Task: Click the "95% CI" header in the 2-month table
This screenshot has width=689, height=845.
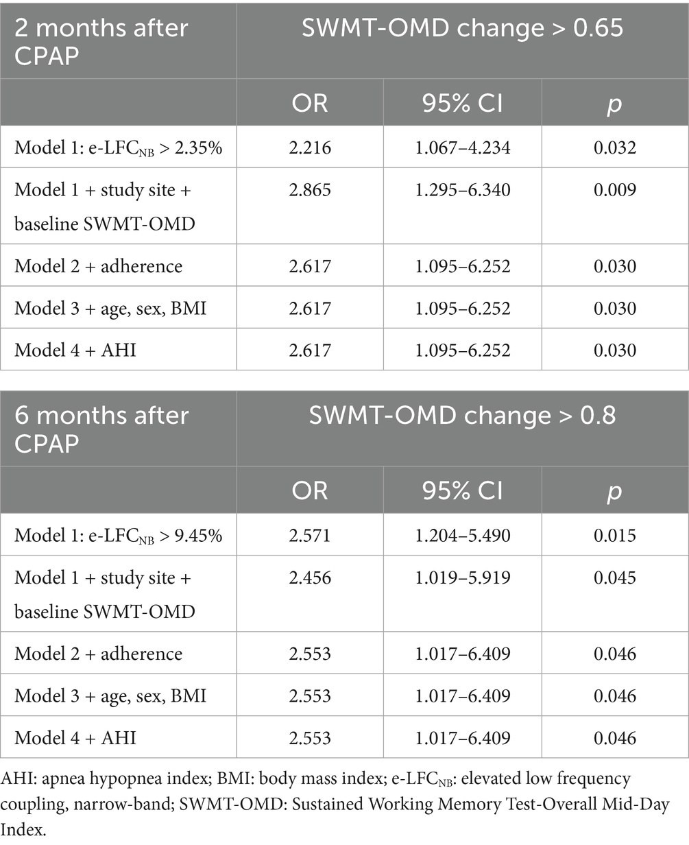Action: click(x=462, y=103)
